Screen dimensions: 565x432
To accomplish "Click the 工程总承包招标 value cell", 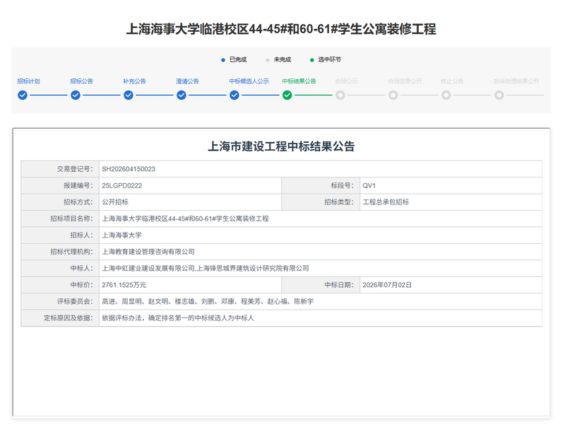I will click(451, 202).
